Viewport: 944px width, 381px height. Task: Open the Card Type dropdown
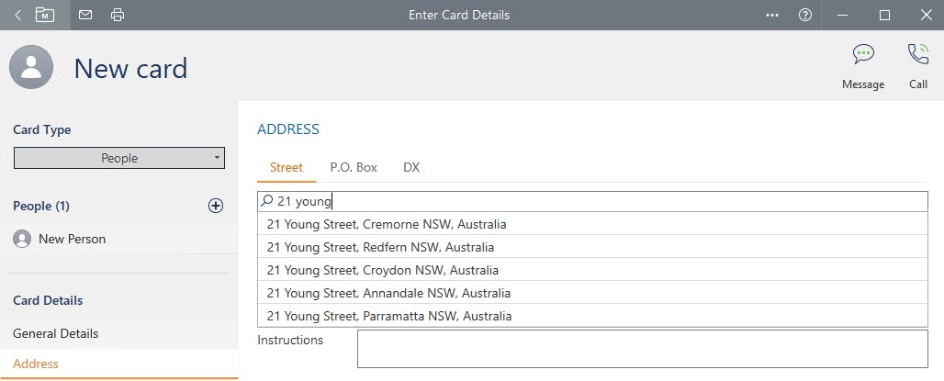(x=118, y=158)
